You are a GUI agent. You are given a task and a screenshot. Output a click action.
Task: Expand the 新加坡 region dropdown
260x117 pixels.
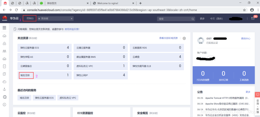(55, 19)
